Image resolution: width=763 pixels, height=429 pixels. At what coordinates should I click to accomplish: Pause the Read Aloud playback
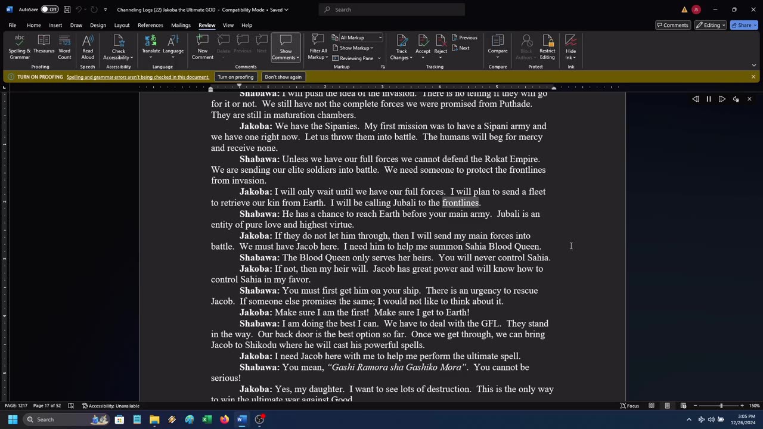[x=709, y=99]
